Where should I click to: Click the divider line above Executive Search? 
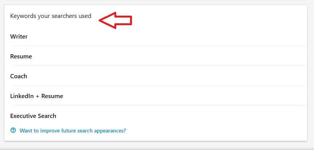159,105
